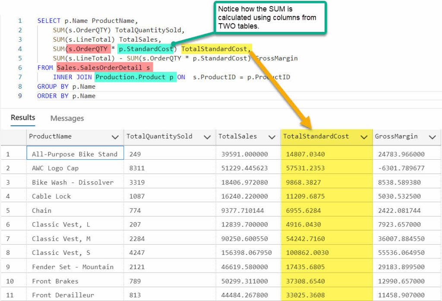442x301 pixels.
Task: Click the Fender Set - Mountain cell
Action: 75,267
